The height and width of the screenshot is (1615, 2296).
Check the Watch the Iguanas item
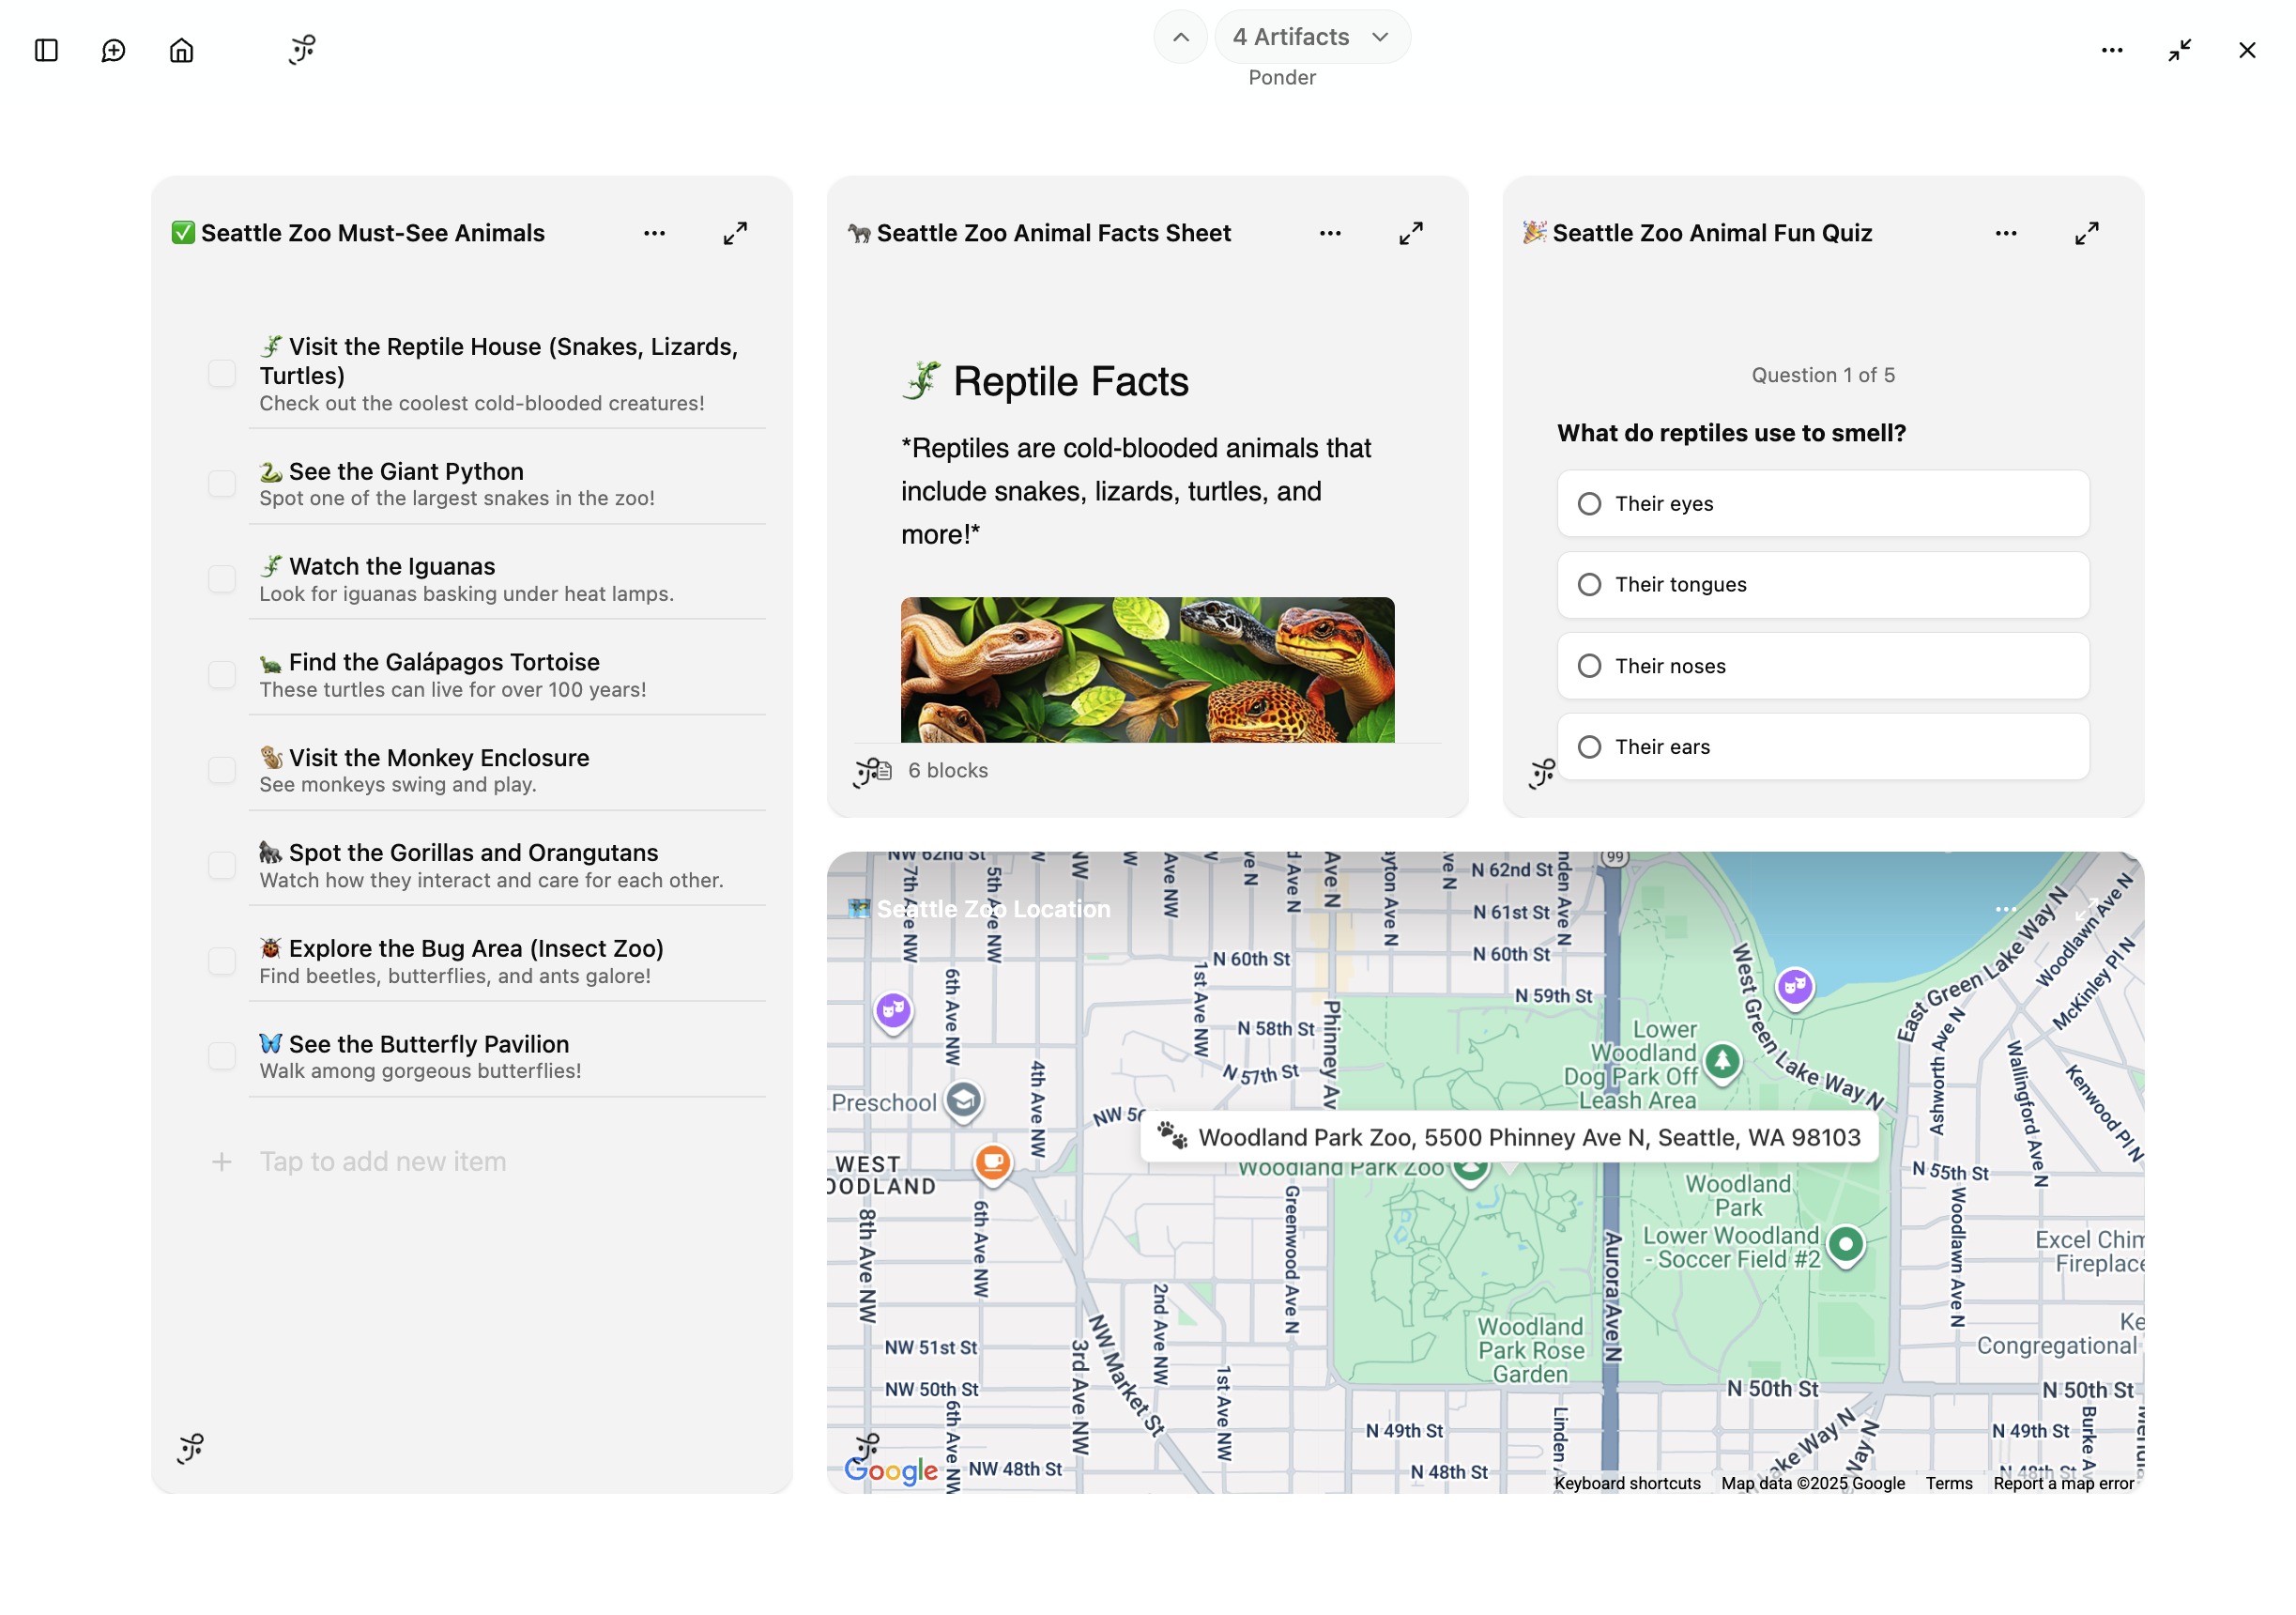point(222,579)
